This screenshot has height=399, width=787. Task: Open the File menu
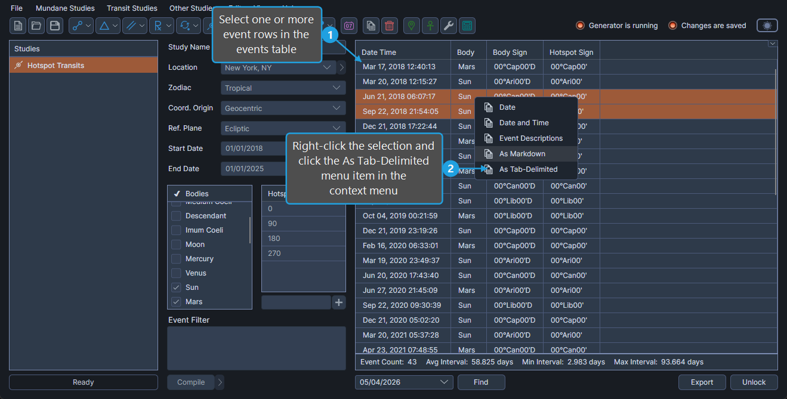coord(17,8)
